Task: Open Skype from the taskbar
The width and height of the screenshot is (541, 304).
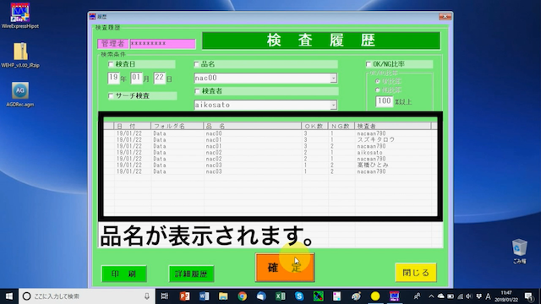Action: (299, 296)
